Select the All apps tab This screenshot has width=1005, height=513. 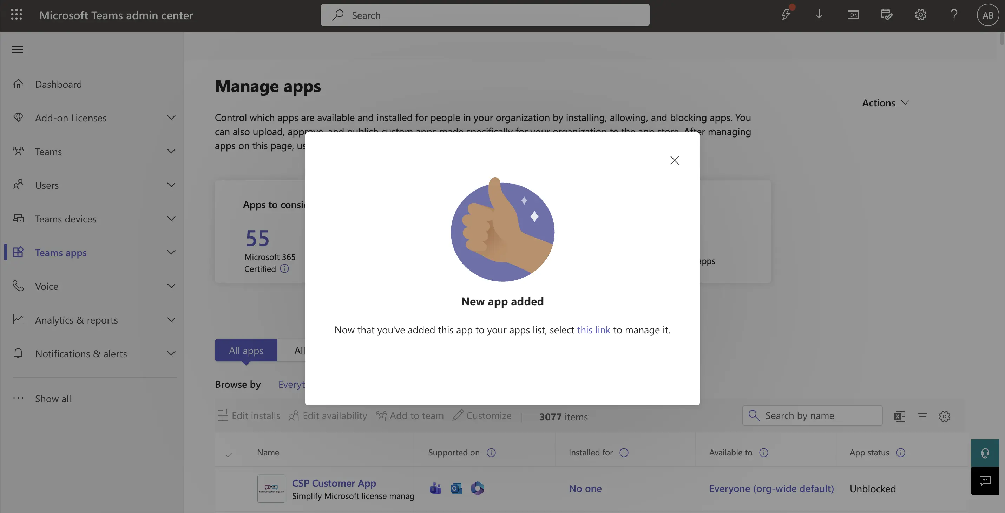click(246, 350)
